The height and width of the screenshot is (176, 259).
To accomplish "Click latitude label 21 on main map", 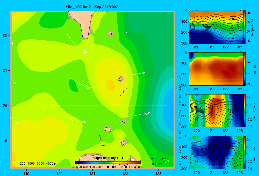I will [x=5, y=70].
